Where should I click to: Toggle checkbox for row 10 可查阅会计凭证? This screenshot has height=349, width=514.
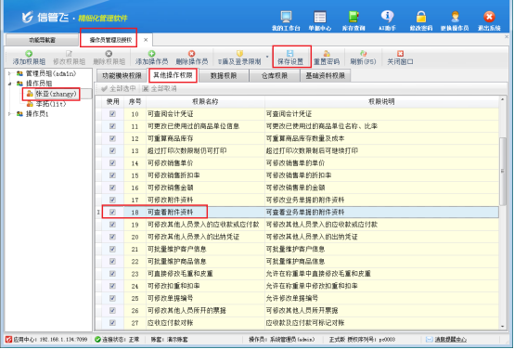[x=112, y=114]
